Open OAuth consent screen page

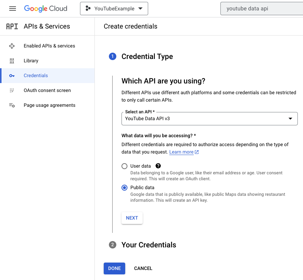[47, 90]
